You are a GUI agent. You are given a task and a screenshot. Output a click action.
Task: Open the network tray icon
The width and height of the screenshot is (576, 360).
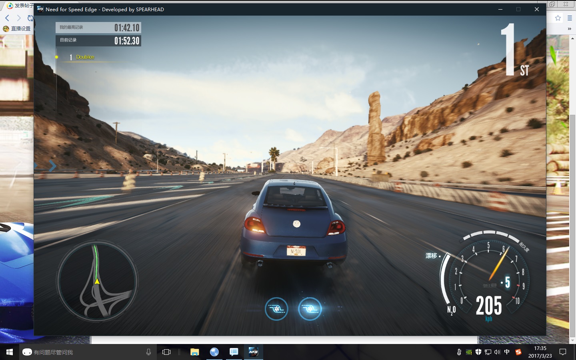pyautogui.click(x=488, y=352)
